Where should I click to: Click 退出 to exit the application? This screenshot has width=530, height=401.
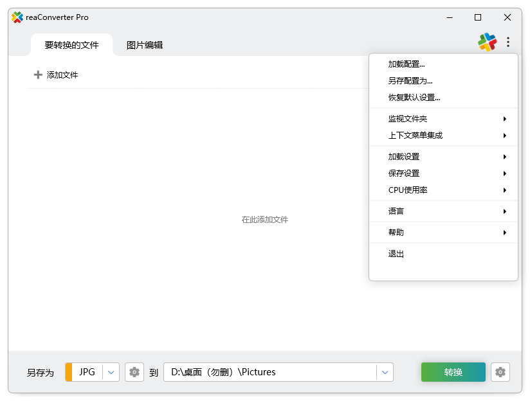pos(396,254)
